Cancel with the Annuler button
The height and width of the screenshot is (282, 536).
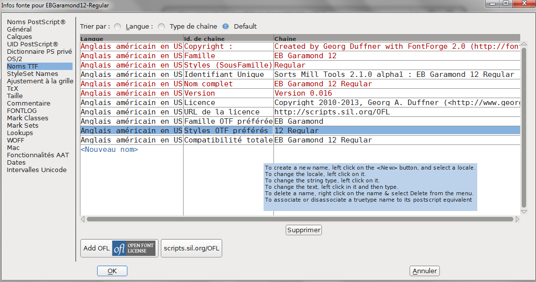click(424, 271)
